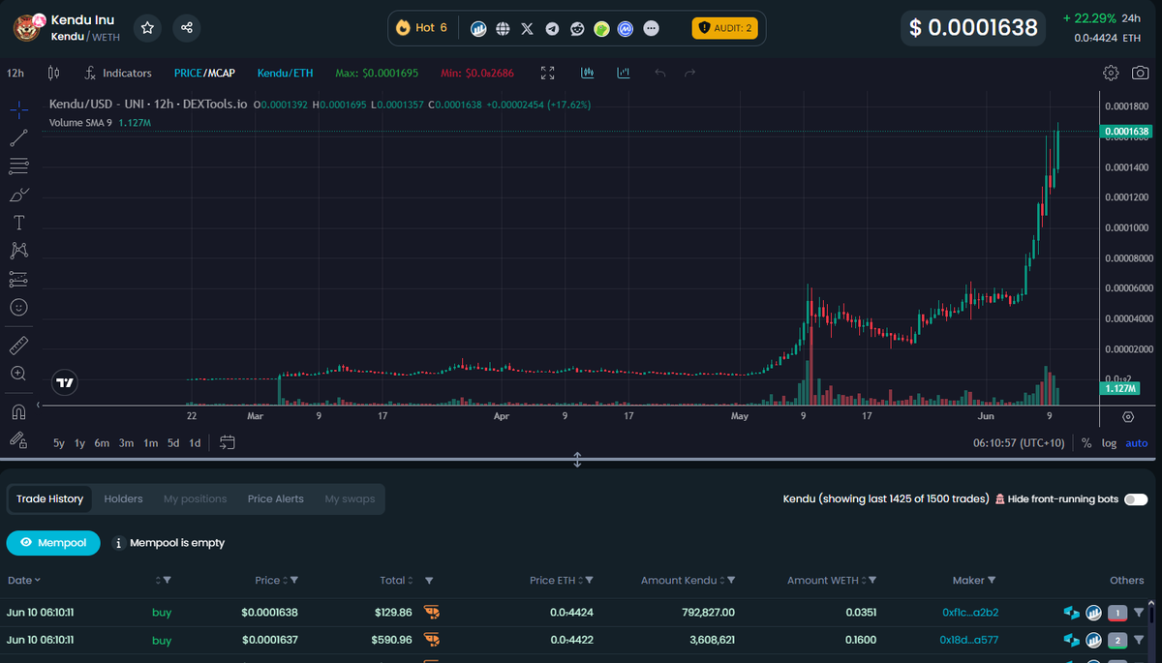Sort trades by Date column
The image size is (1162, 663).
point(24,581)
